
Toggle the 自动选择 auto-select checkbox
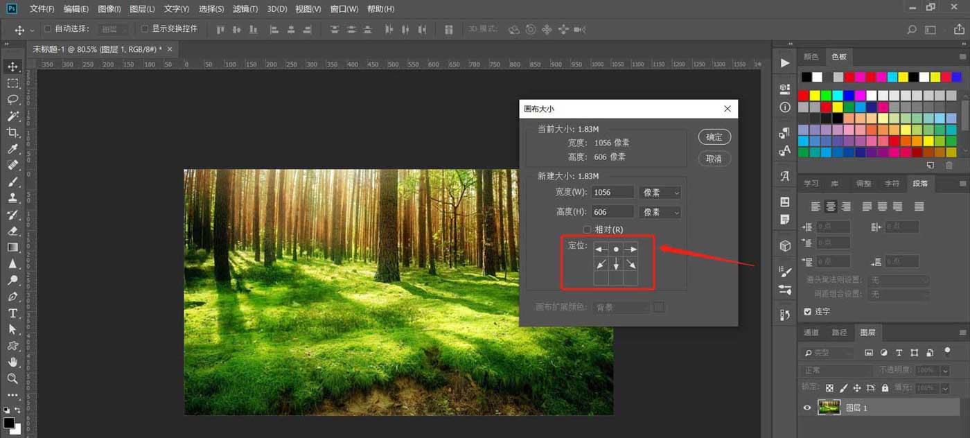click(x=48, y=29)
